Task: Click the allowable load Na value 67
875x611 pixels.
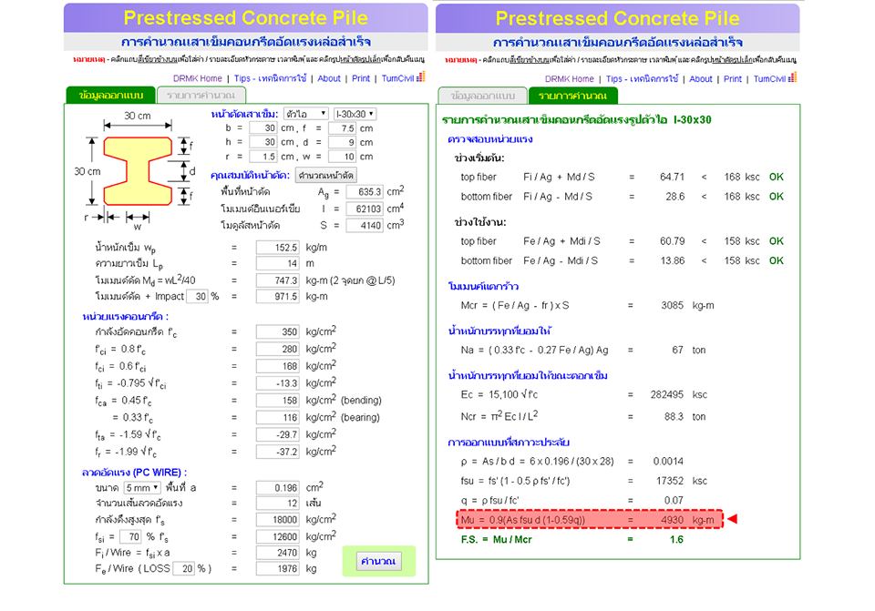Action: 677,350
